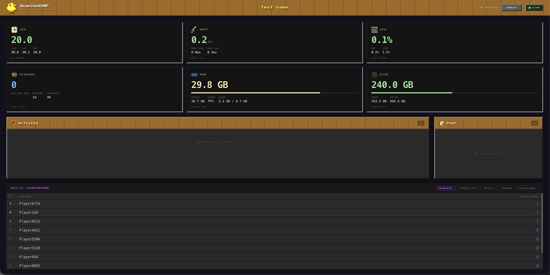Image resolution: width=550 pixels, height=275 pixels.
Task: Click the TPS clock icon
Action: click(x=14, y=30)
